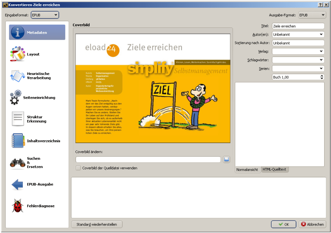Click the OK button
This screenshot has width=331, height=233.
tap(283, 224)
